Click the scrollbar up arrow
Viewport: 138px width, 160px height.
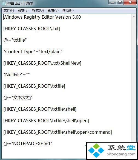click(x=134, y=16)
